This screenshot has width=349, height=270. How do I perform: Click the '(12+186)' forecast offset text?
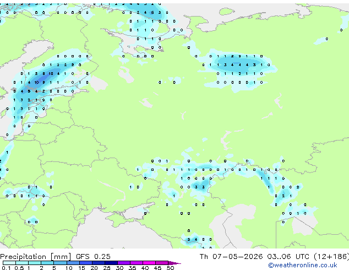pos(331,256)
